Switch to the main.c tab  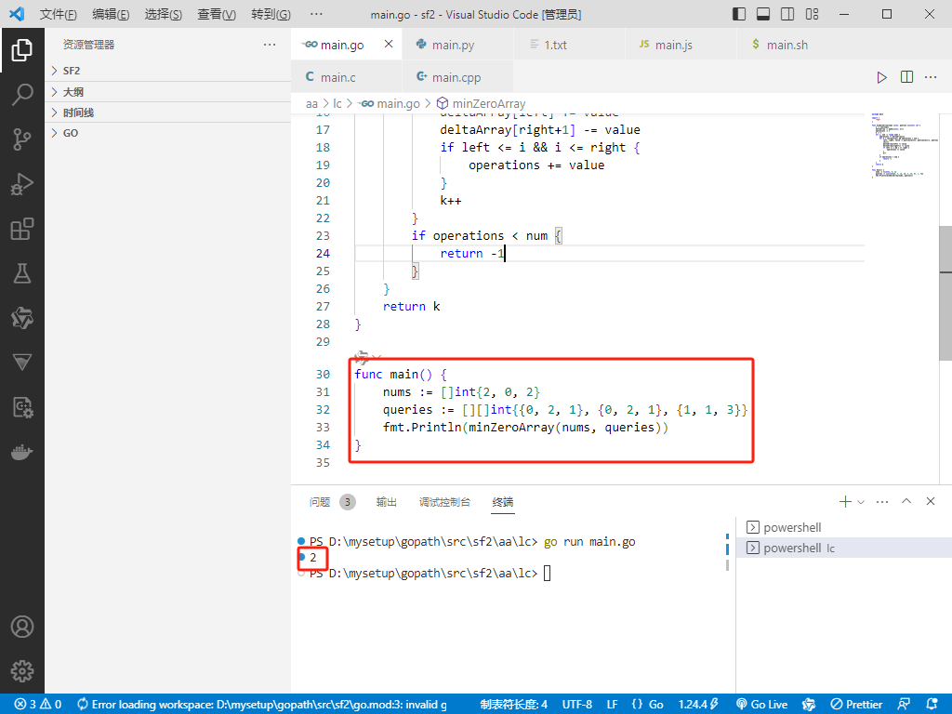point(346,77)
